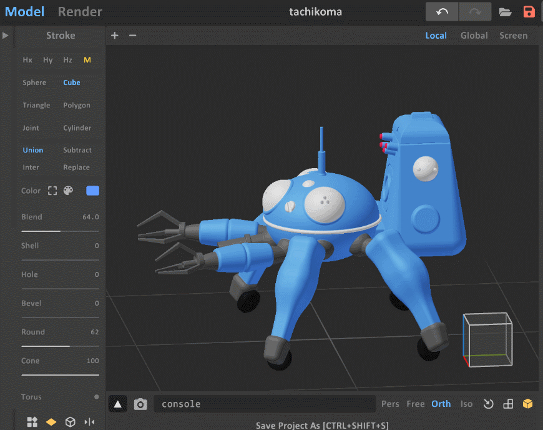Screen dimensions: 543x430
Task: Choose the Cylinder shape
Action: tap(77, 127)
